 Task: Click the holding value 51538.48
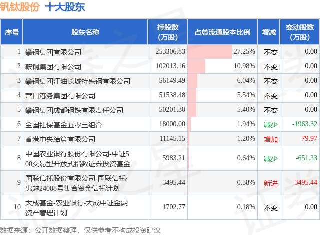pyautogui.click(x=172, y=95)
